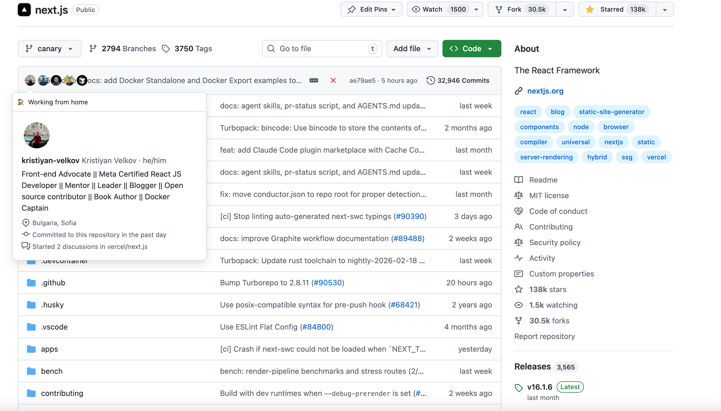Screen dimensions: 721x411
Task: Open the Fork options dropdown arrow
Action: click(x=565, y=10)
